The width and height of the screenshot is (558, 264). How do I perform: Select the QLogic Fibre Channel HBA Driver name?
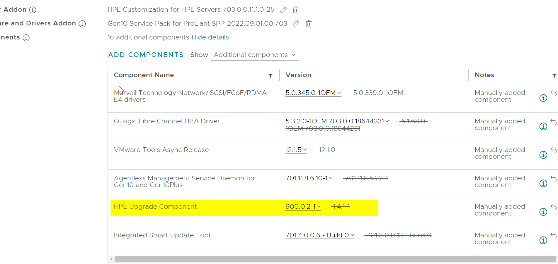click(x=167, y=121)
